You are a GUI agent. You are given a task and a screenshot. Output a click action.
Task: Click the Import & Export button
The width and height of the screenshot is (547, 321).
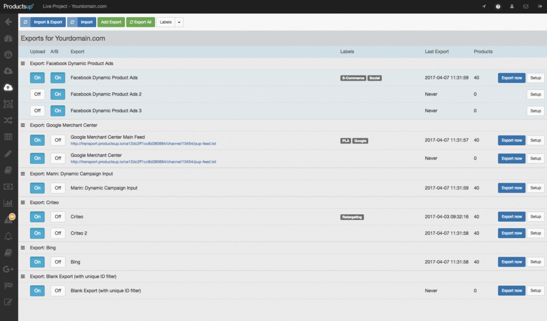pyautogui.click(x=43, y=22)
